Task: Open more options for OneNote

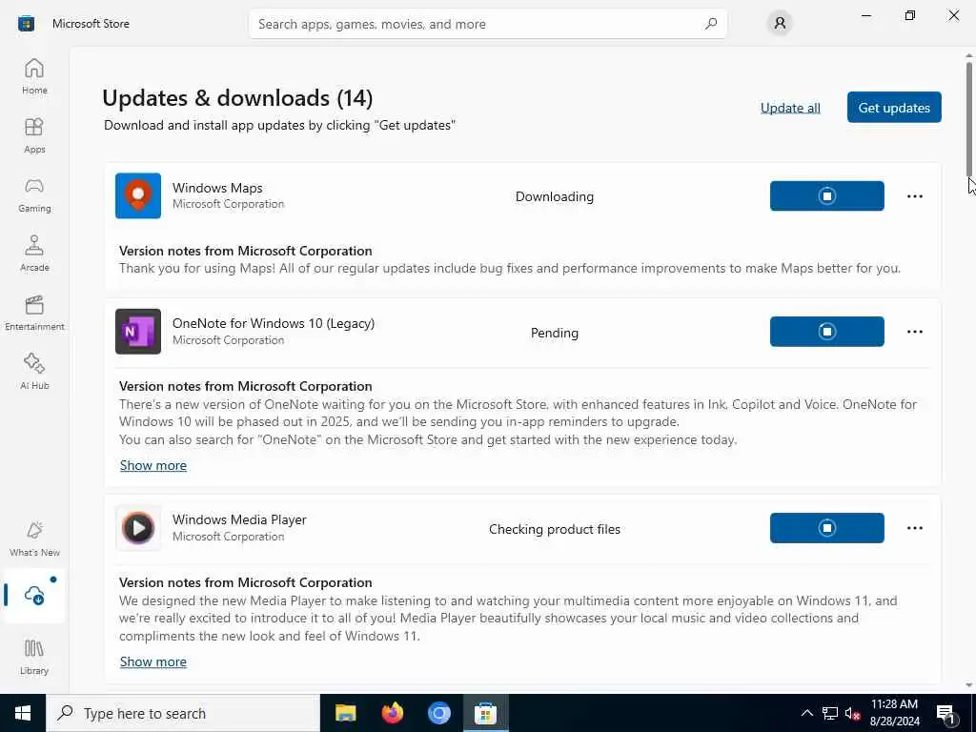Action: pos(914,331)
